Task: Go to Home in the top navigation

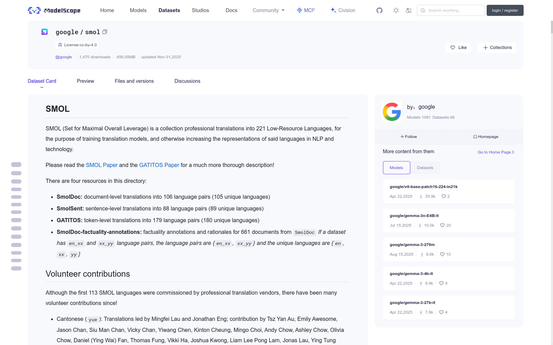Action: tap(107, 10)
